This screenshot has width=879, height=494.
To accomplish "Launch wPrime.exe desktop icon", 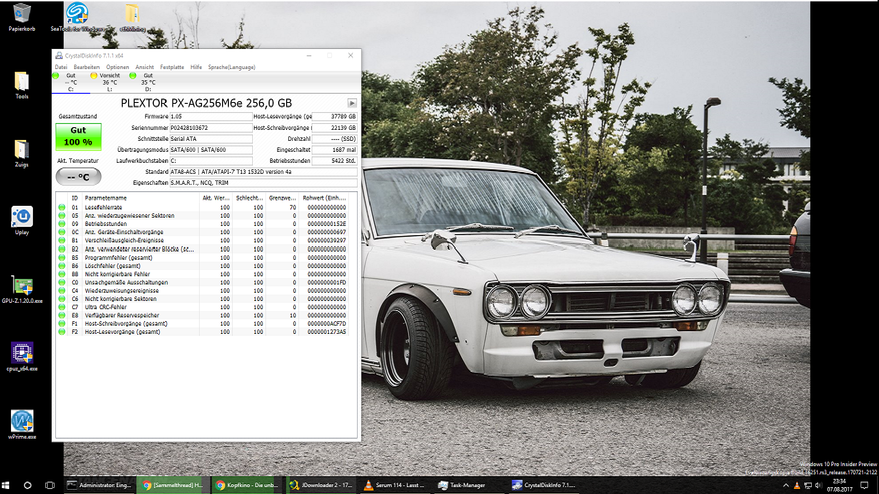I will pos(22,421).
